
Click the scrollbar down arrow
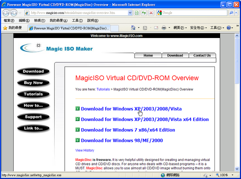[237, 169]
